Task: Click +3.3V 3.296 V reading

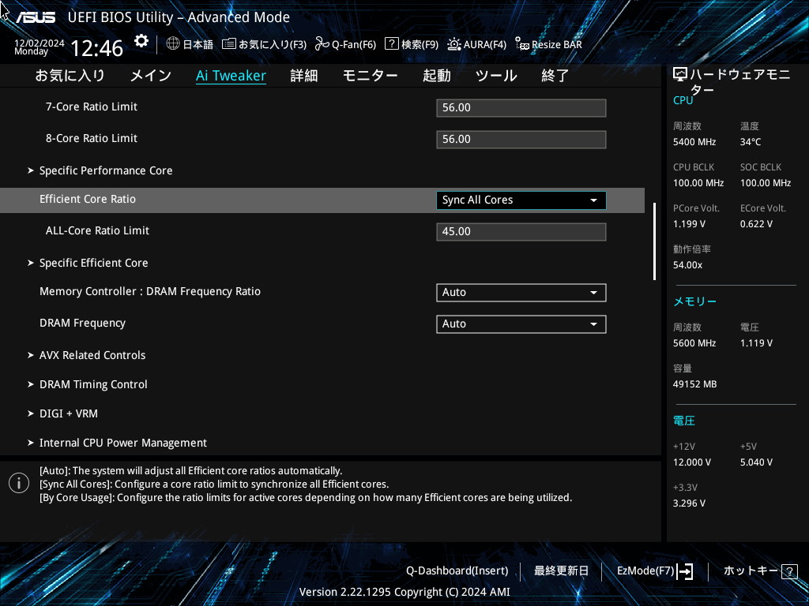Action: [689, 503]
